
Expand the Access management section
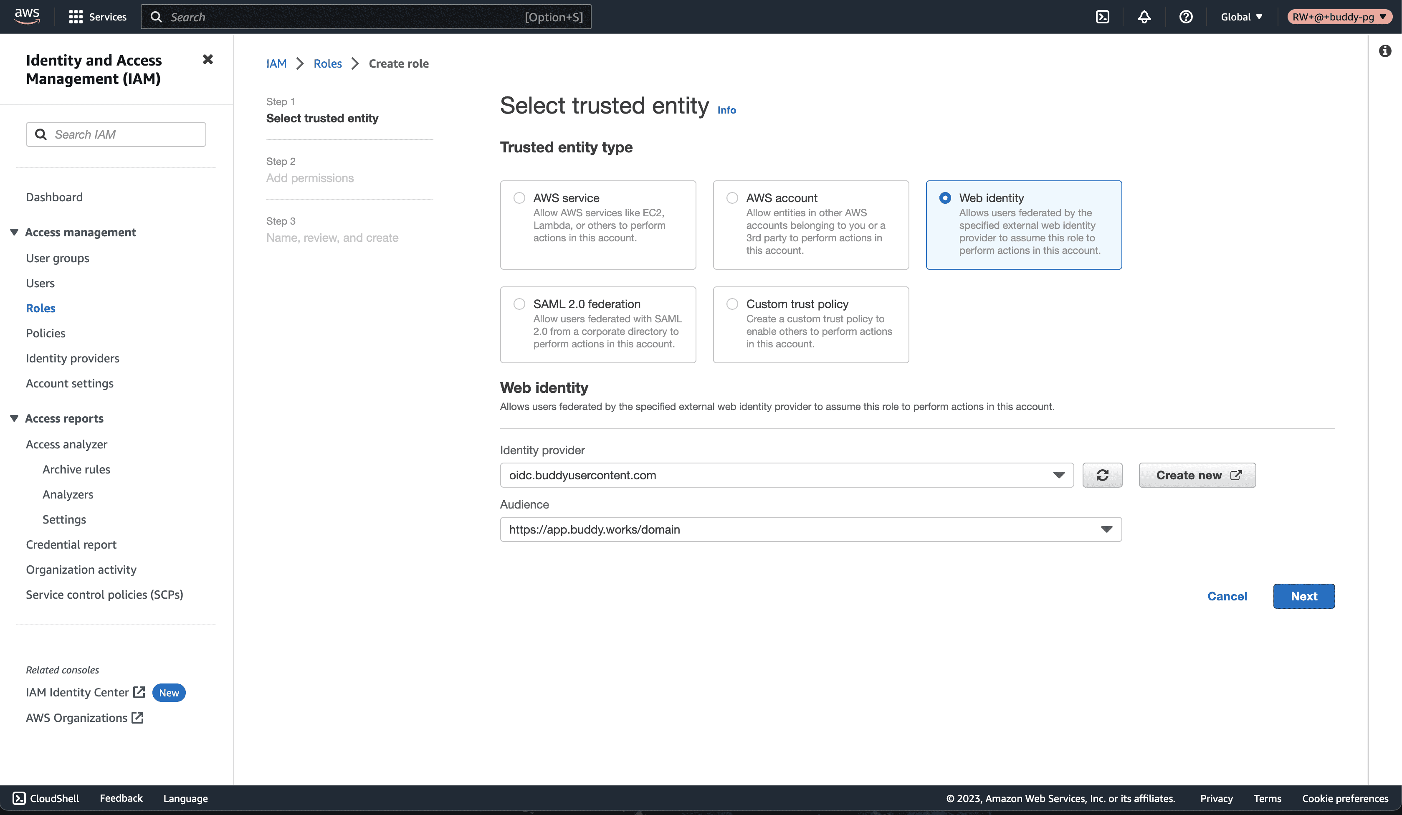pyautogui.click(x=14, y=232)
